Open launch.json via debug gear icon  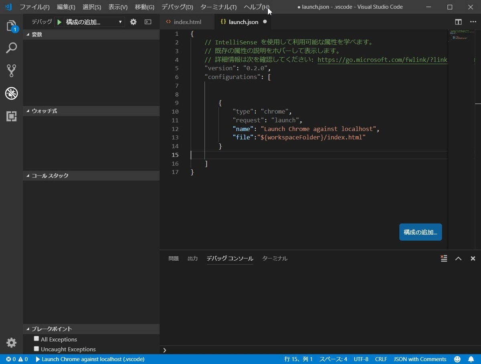(133, 22)
